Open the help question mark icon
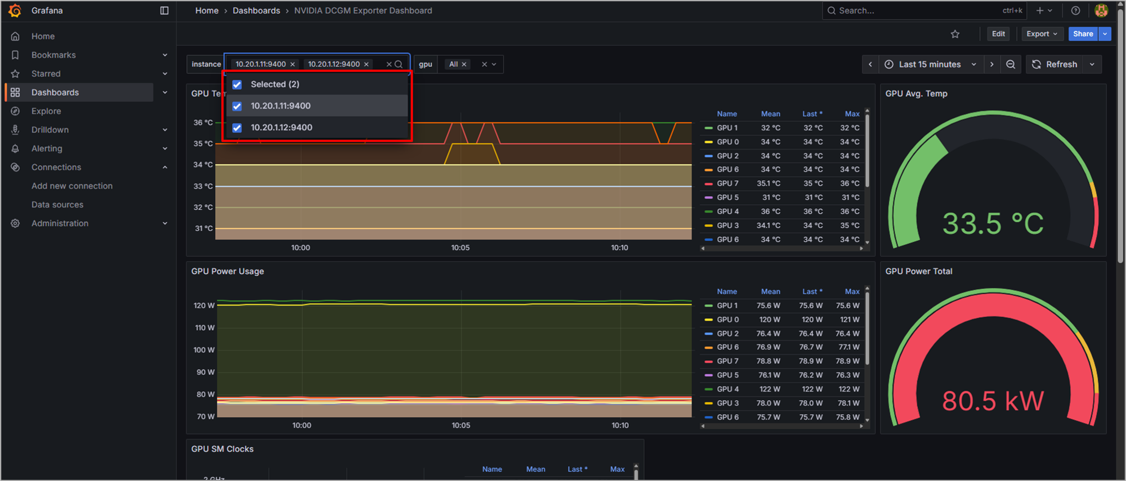Viewport: 1126px width, 481px height. click(x=1075, y=11)
